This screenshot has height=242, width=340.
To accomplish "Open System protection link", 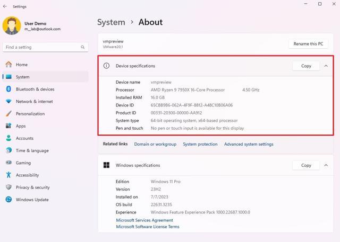I will (x=200, y=144).
